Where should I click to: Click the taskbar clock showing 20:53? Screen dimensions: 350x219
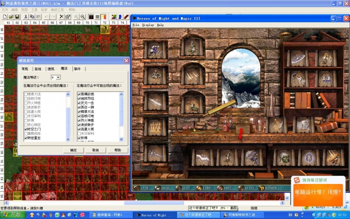[x=342, y=215]
